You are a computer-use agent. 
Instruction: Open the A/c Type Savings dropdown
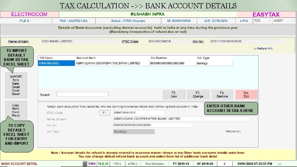[134, 132]
